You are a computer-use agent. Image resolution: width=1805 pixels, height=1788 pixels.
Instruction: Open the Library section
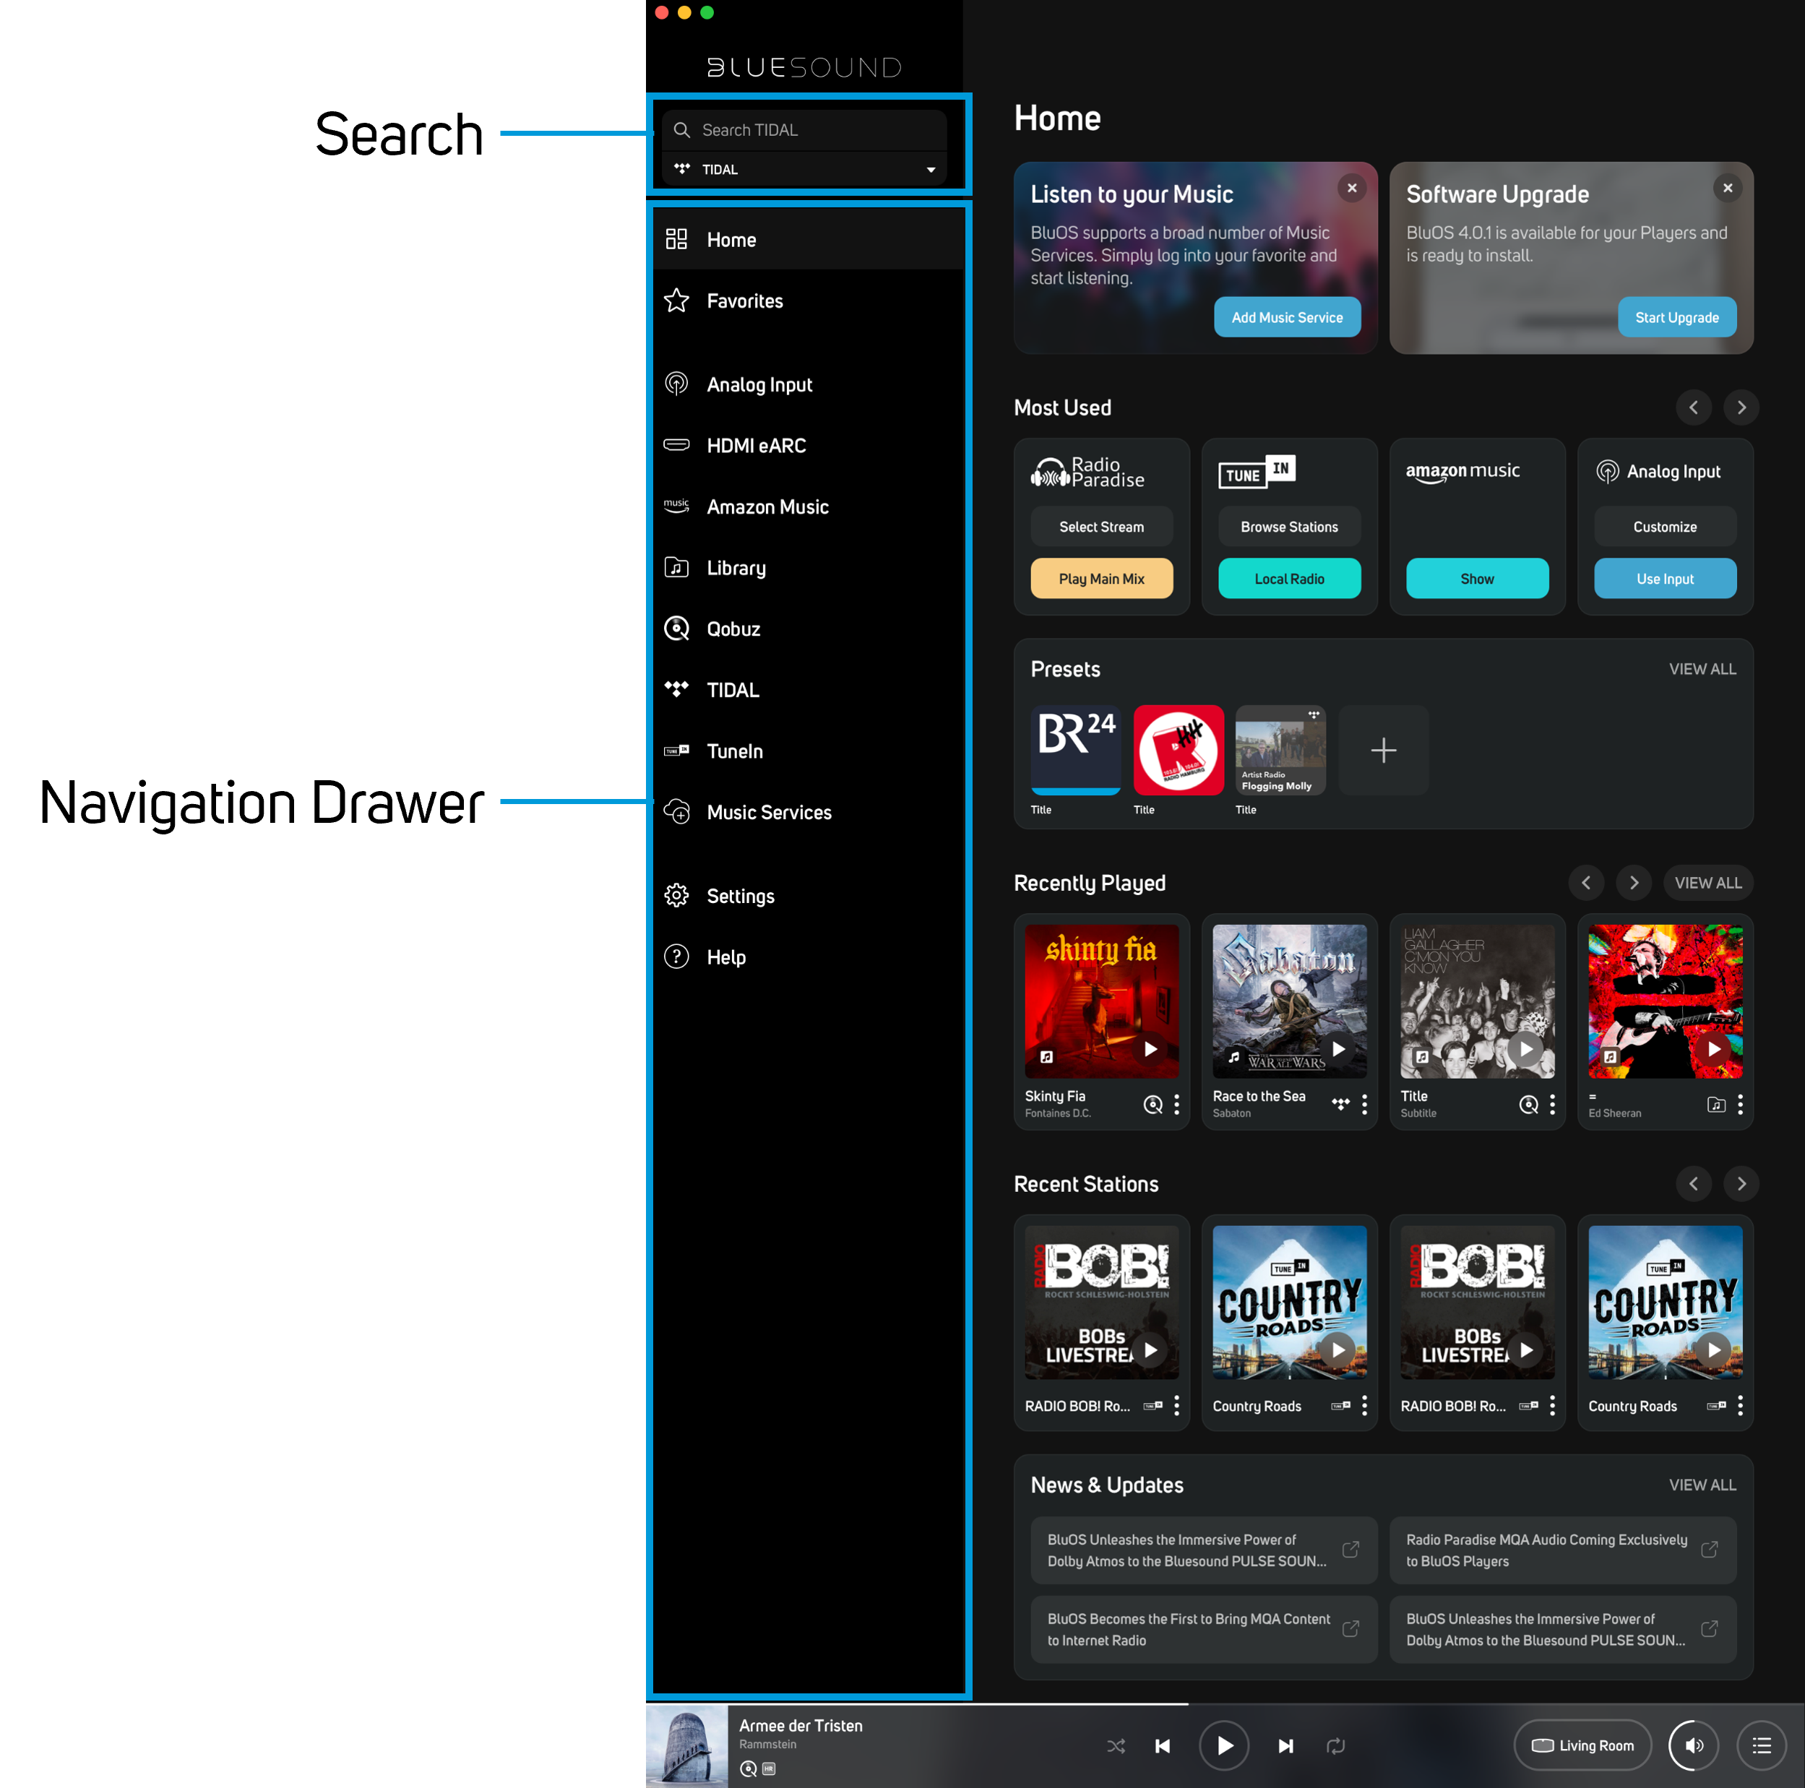click(736, 567)
